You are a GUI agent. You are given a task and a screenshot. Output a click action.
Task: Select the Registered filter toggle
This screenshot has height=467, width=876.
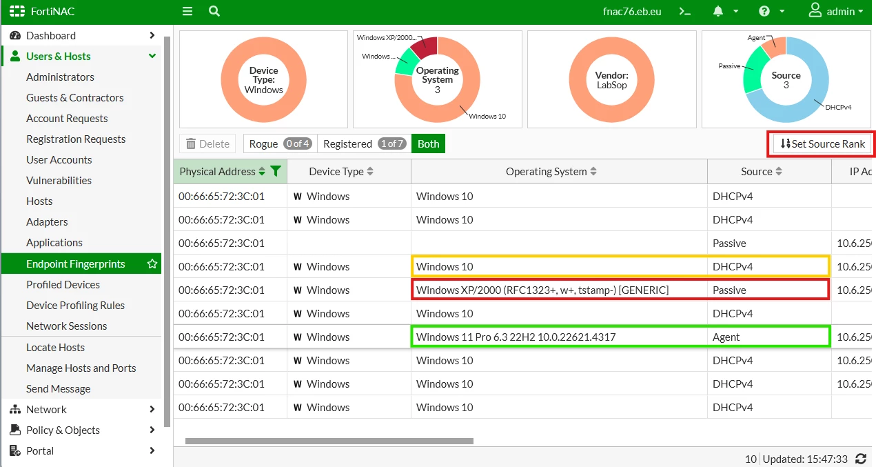[x=364, y=143]
